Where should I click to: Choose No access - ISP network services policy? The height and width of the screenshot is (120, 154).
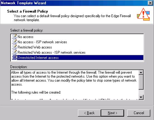(x=42, y=42)
